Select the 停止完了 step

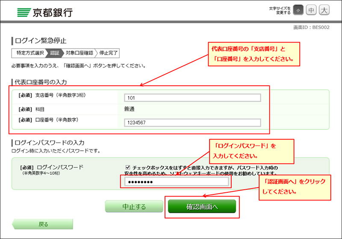108,53
